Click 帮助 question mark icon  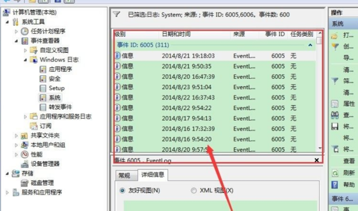pos(335,185)
